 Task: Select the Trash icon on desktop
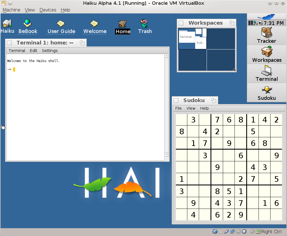click(144, 23)
